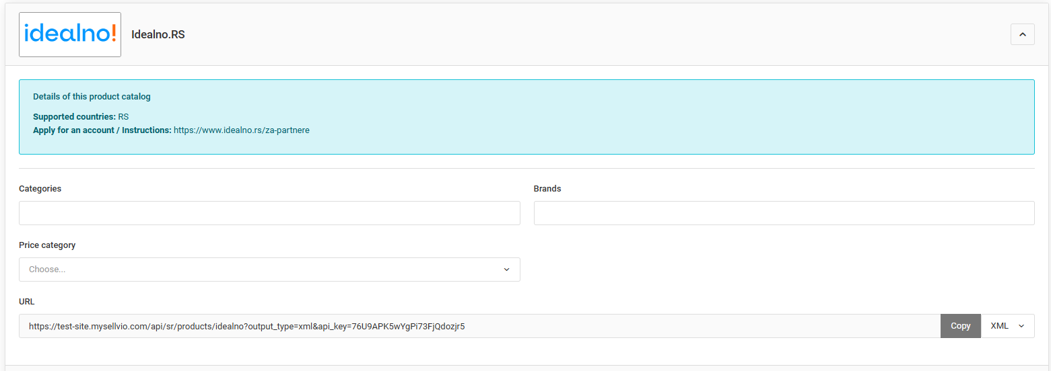Image resolution: width=1051 pixels, height=371 pixels.
Task: Open the XML output type dropdown
Action: 1008,326
